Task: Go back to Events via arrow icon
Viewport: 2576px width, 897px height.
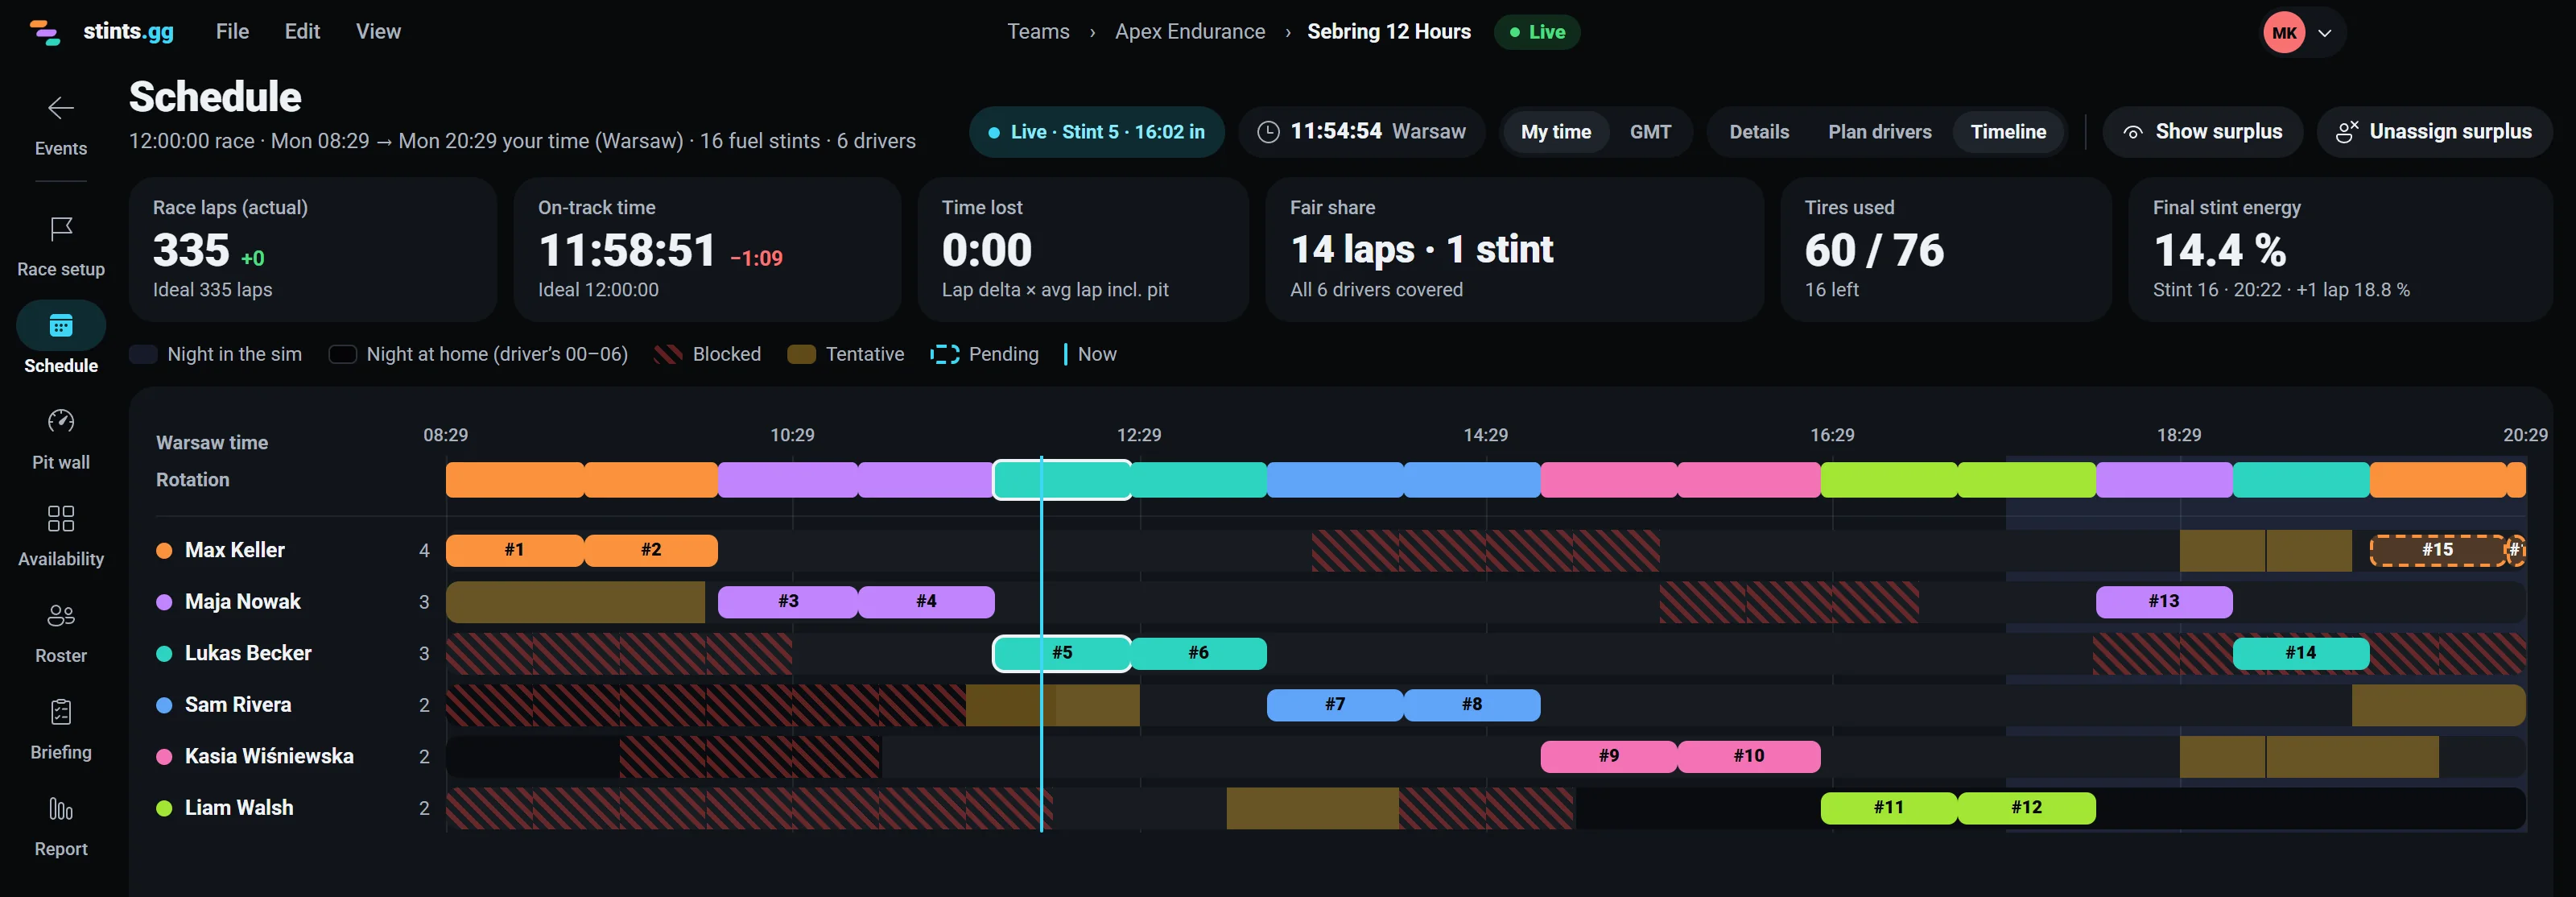Action: (61, 108)
